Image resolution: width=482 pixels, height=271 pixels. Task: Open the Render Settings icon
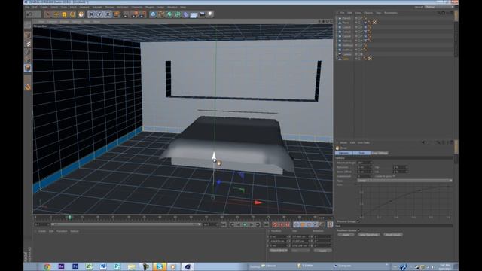[x=142, y=14]
